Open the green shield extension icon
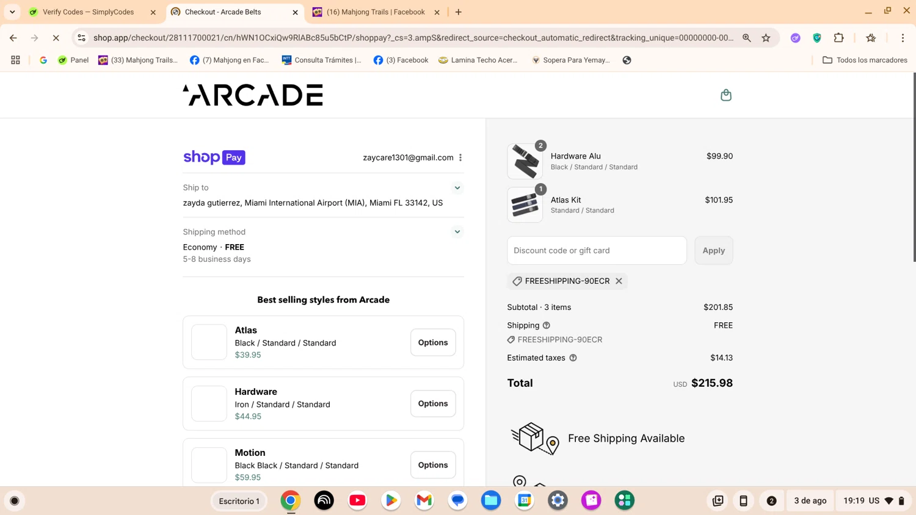916x515 pixels. point(817,38)
